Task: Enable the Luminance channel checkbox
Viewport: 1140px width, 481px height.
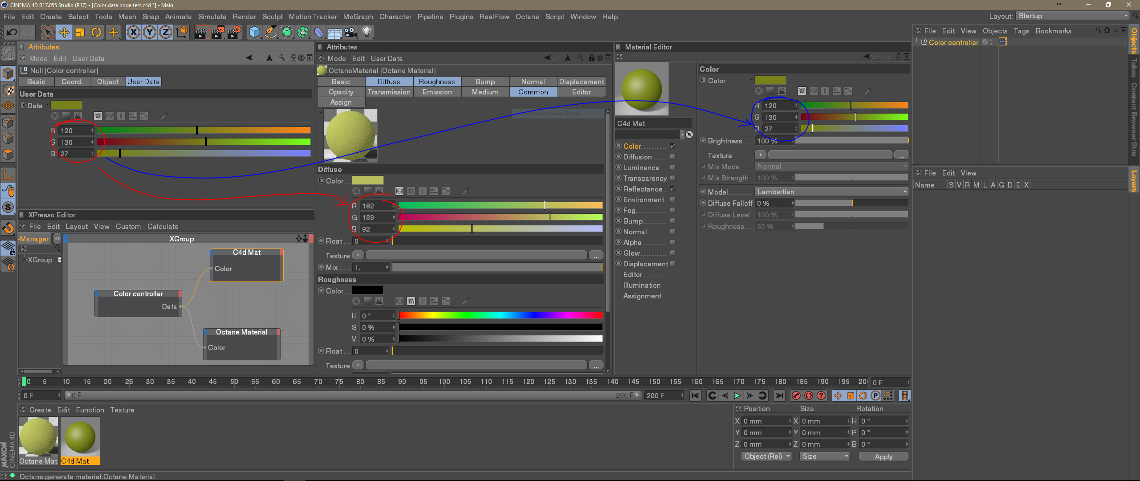Action: pyautogui.click(x=672, y=167)
